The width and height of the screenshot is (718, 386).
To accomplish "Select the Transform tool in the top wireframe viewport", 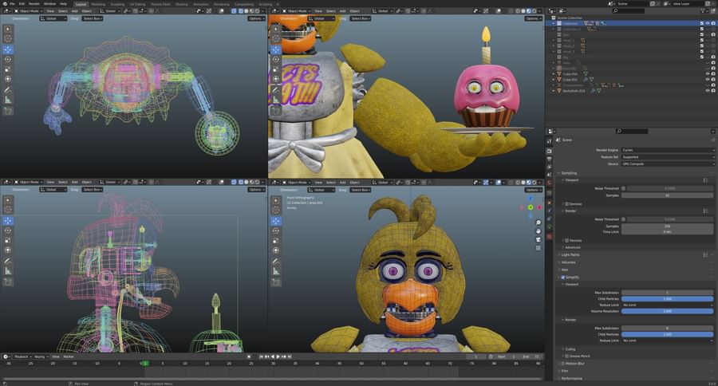I will [8, 79].
